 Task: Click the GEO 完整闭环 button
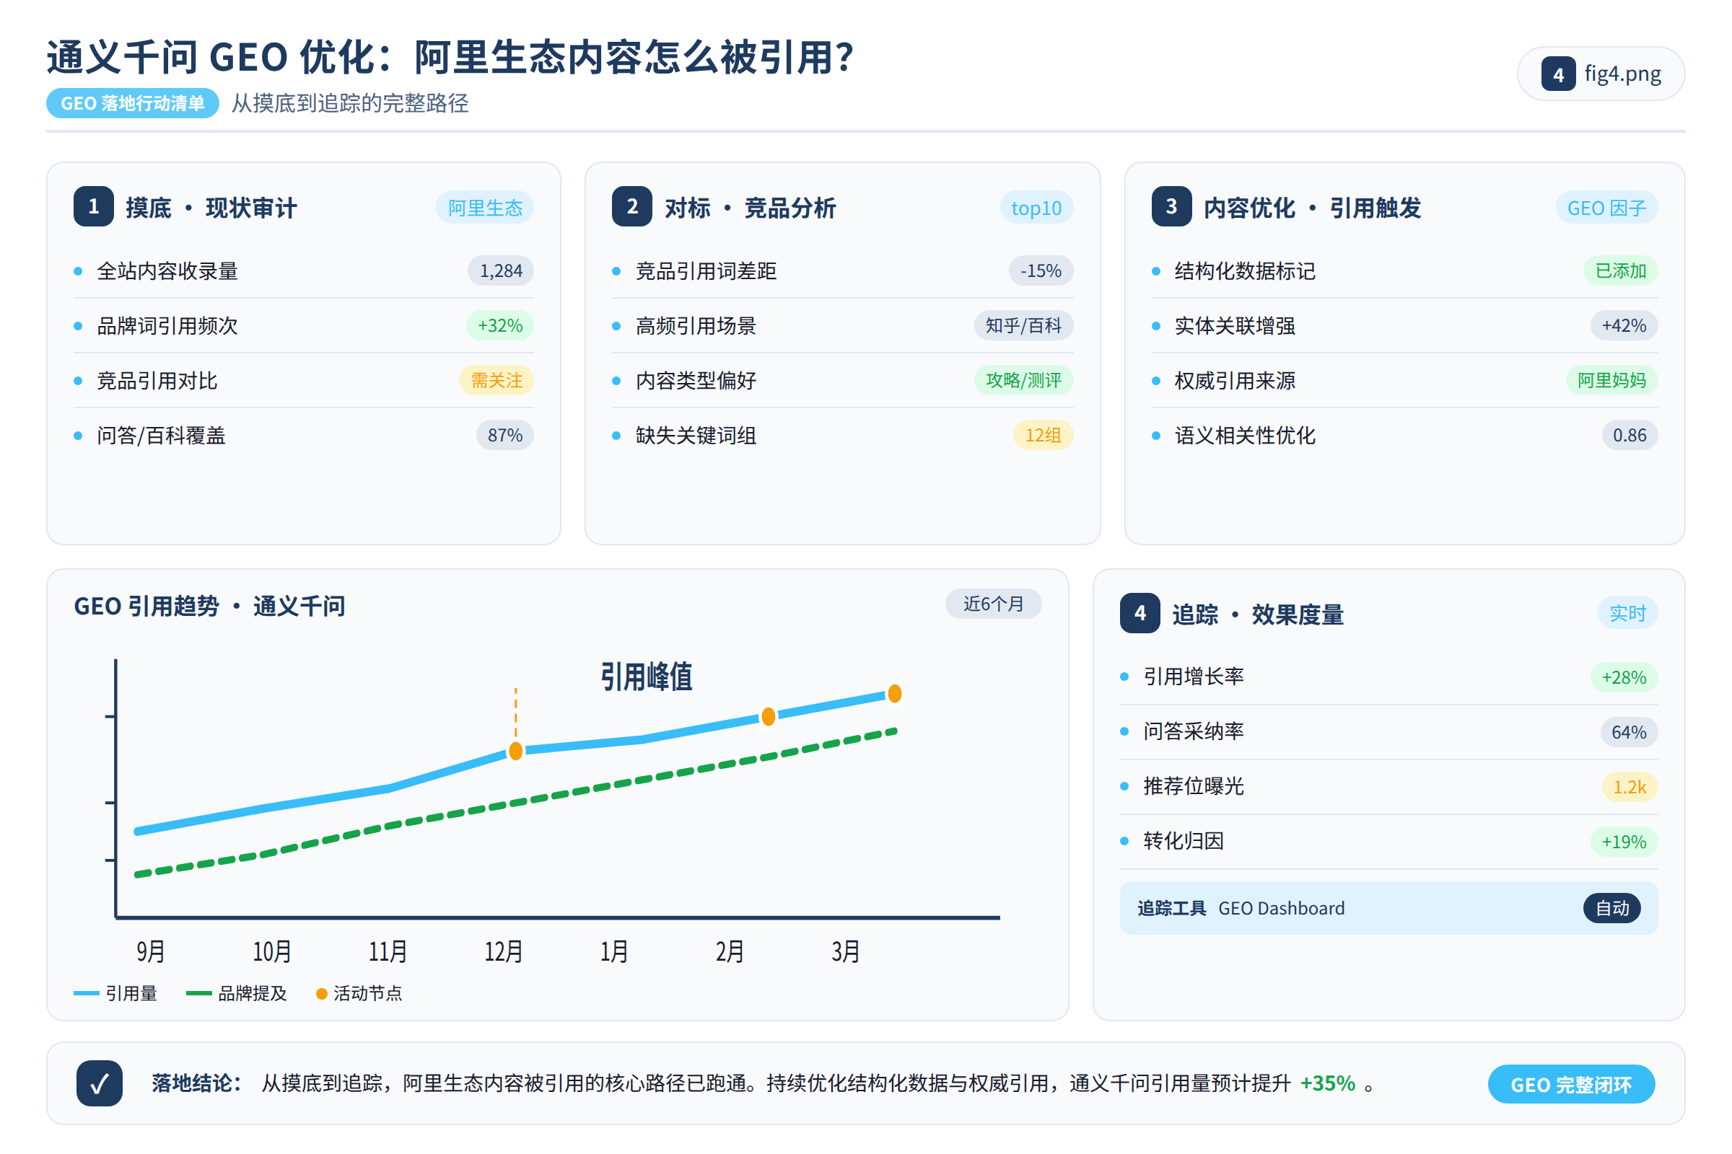[1572, 1084]
